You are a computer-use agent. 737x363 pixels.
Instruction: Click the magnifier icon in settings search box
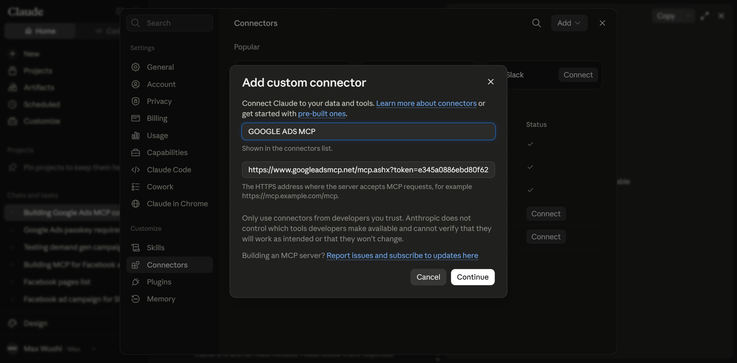(x=136, y=23)
